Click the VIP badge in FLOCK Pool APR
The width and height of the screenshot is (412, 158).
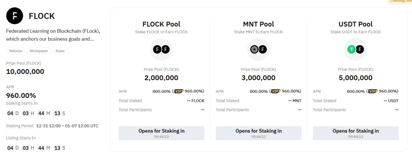[179, 91]
